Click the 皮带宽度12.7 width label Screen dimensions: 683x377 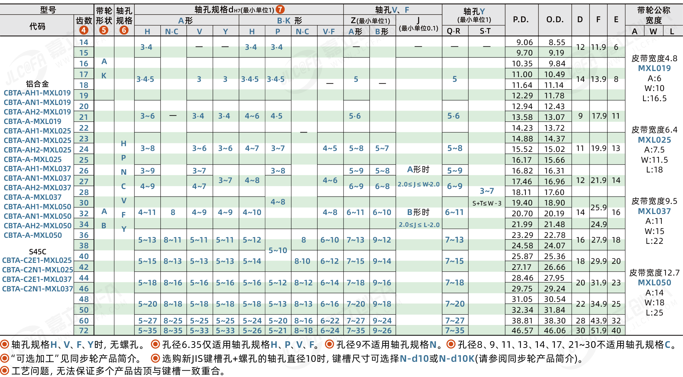tap(654, 273)
